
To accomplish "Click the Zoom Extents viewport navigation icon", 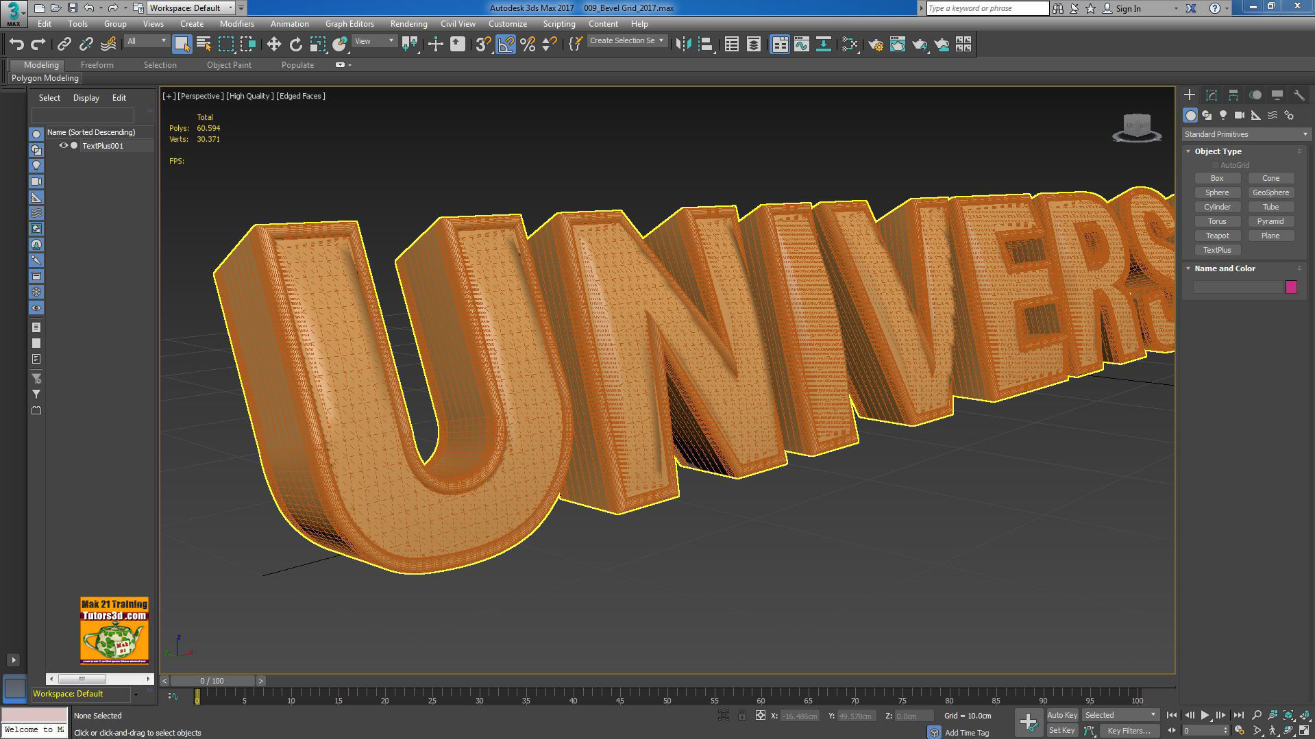I will 1288,715.
